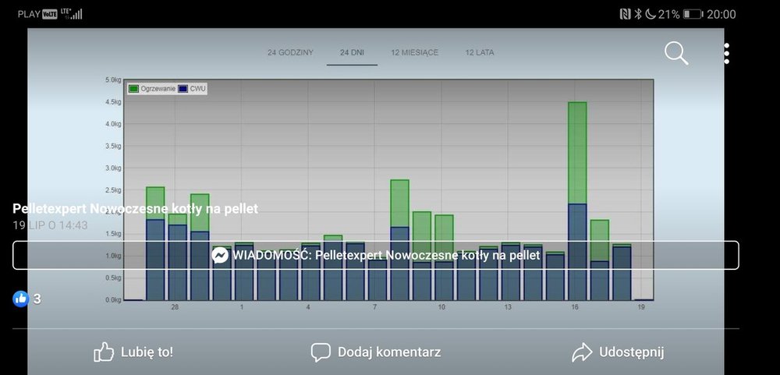
Task: Switch to 24 GODZINY tab
Action: (290, 52)
